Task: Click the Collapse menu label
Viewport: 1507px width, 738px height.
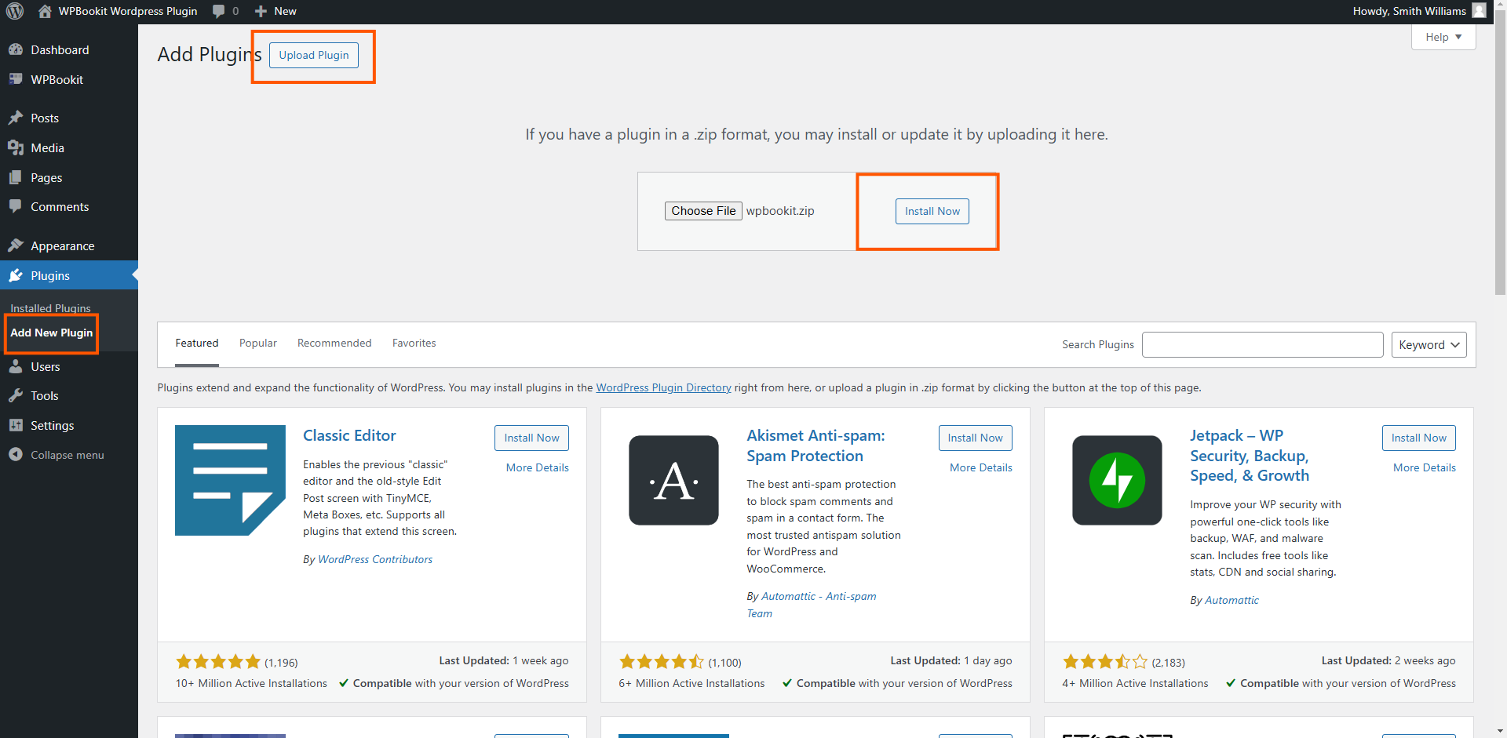Action: (68, 455)
